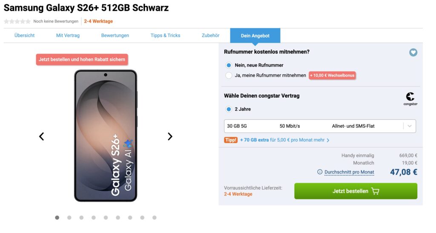Click the info icon beside Durchschnitt pro Monat
The width and height of the screenshot is (436, 233).
[320, 172]
